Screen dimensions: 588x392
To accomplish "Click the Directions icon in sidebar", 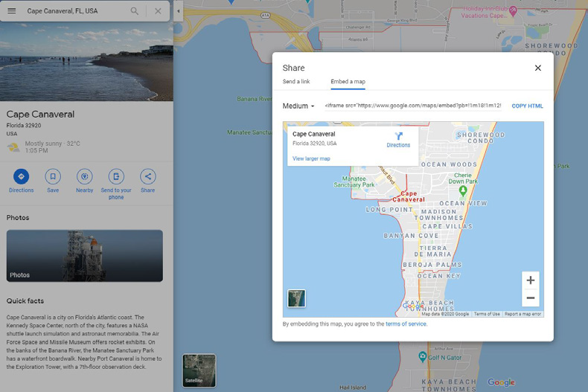I will 21,176.
